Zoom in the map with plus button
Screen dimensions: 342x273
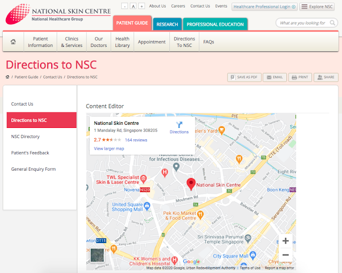point(285,241)
